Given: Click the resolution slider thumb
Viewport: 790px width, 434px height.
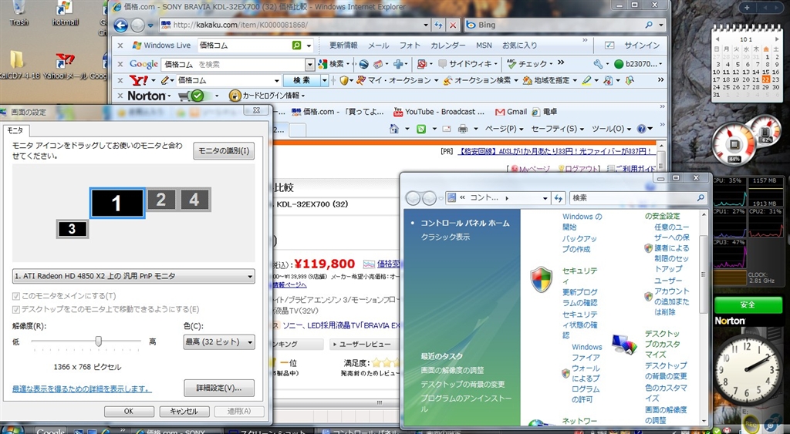Looking at the screenshot, I should pyautogui.click(x=99, y=341).
